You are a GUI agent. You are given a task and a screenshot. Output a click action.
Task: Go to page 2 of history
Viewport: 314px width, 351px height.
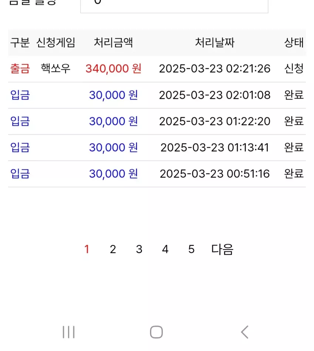(113, 249)
